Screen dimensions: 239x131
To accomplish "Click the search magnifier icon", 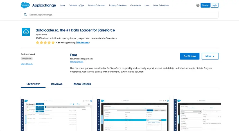I will pyautogui.click(x=25, y=15).
